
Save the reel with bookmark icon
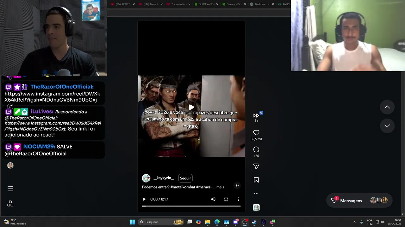click(x=256, y=180)
